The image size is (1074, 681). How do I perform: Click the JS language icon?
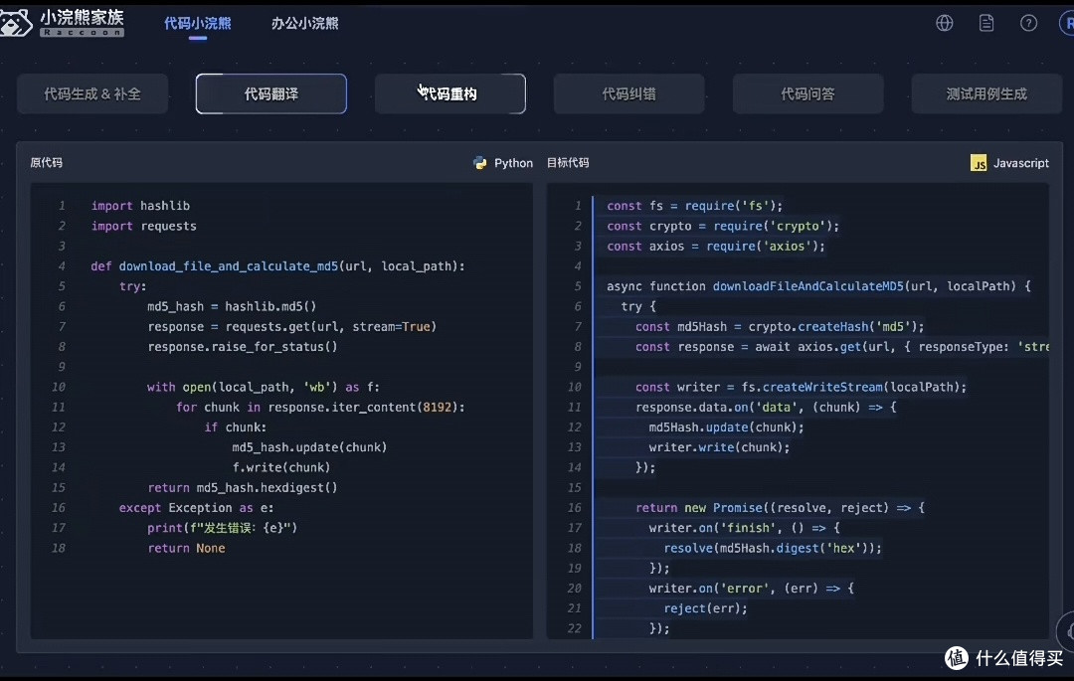click(979, 163)
